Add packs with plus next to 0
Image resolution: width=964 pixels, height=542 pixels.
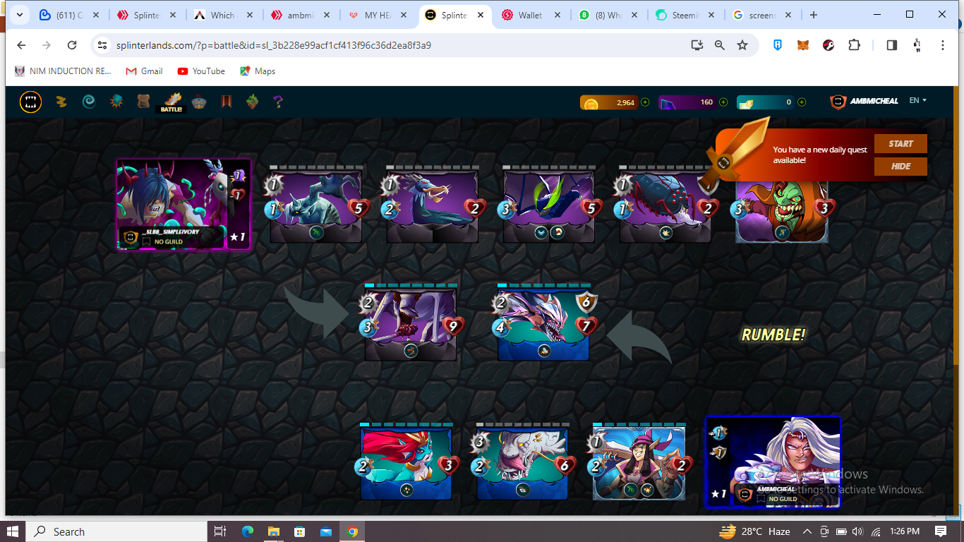(x=802, y=102)
